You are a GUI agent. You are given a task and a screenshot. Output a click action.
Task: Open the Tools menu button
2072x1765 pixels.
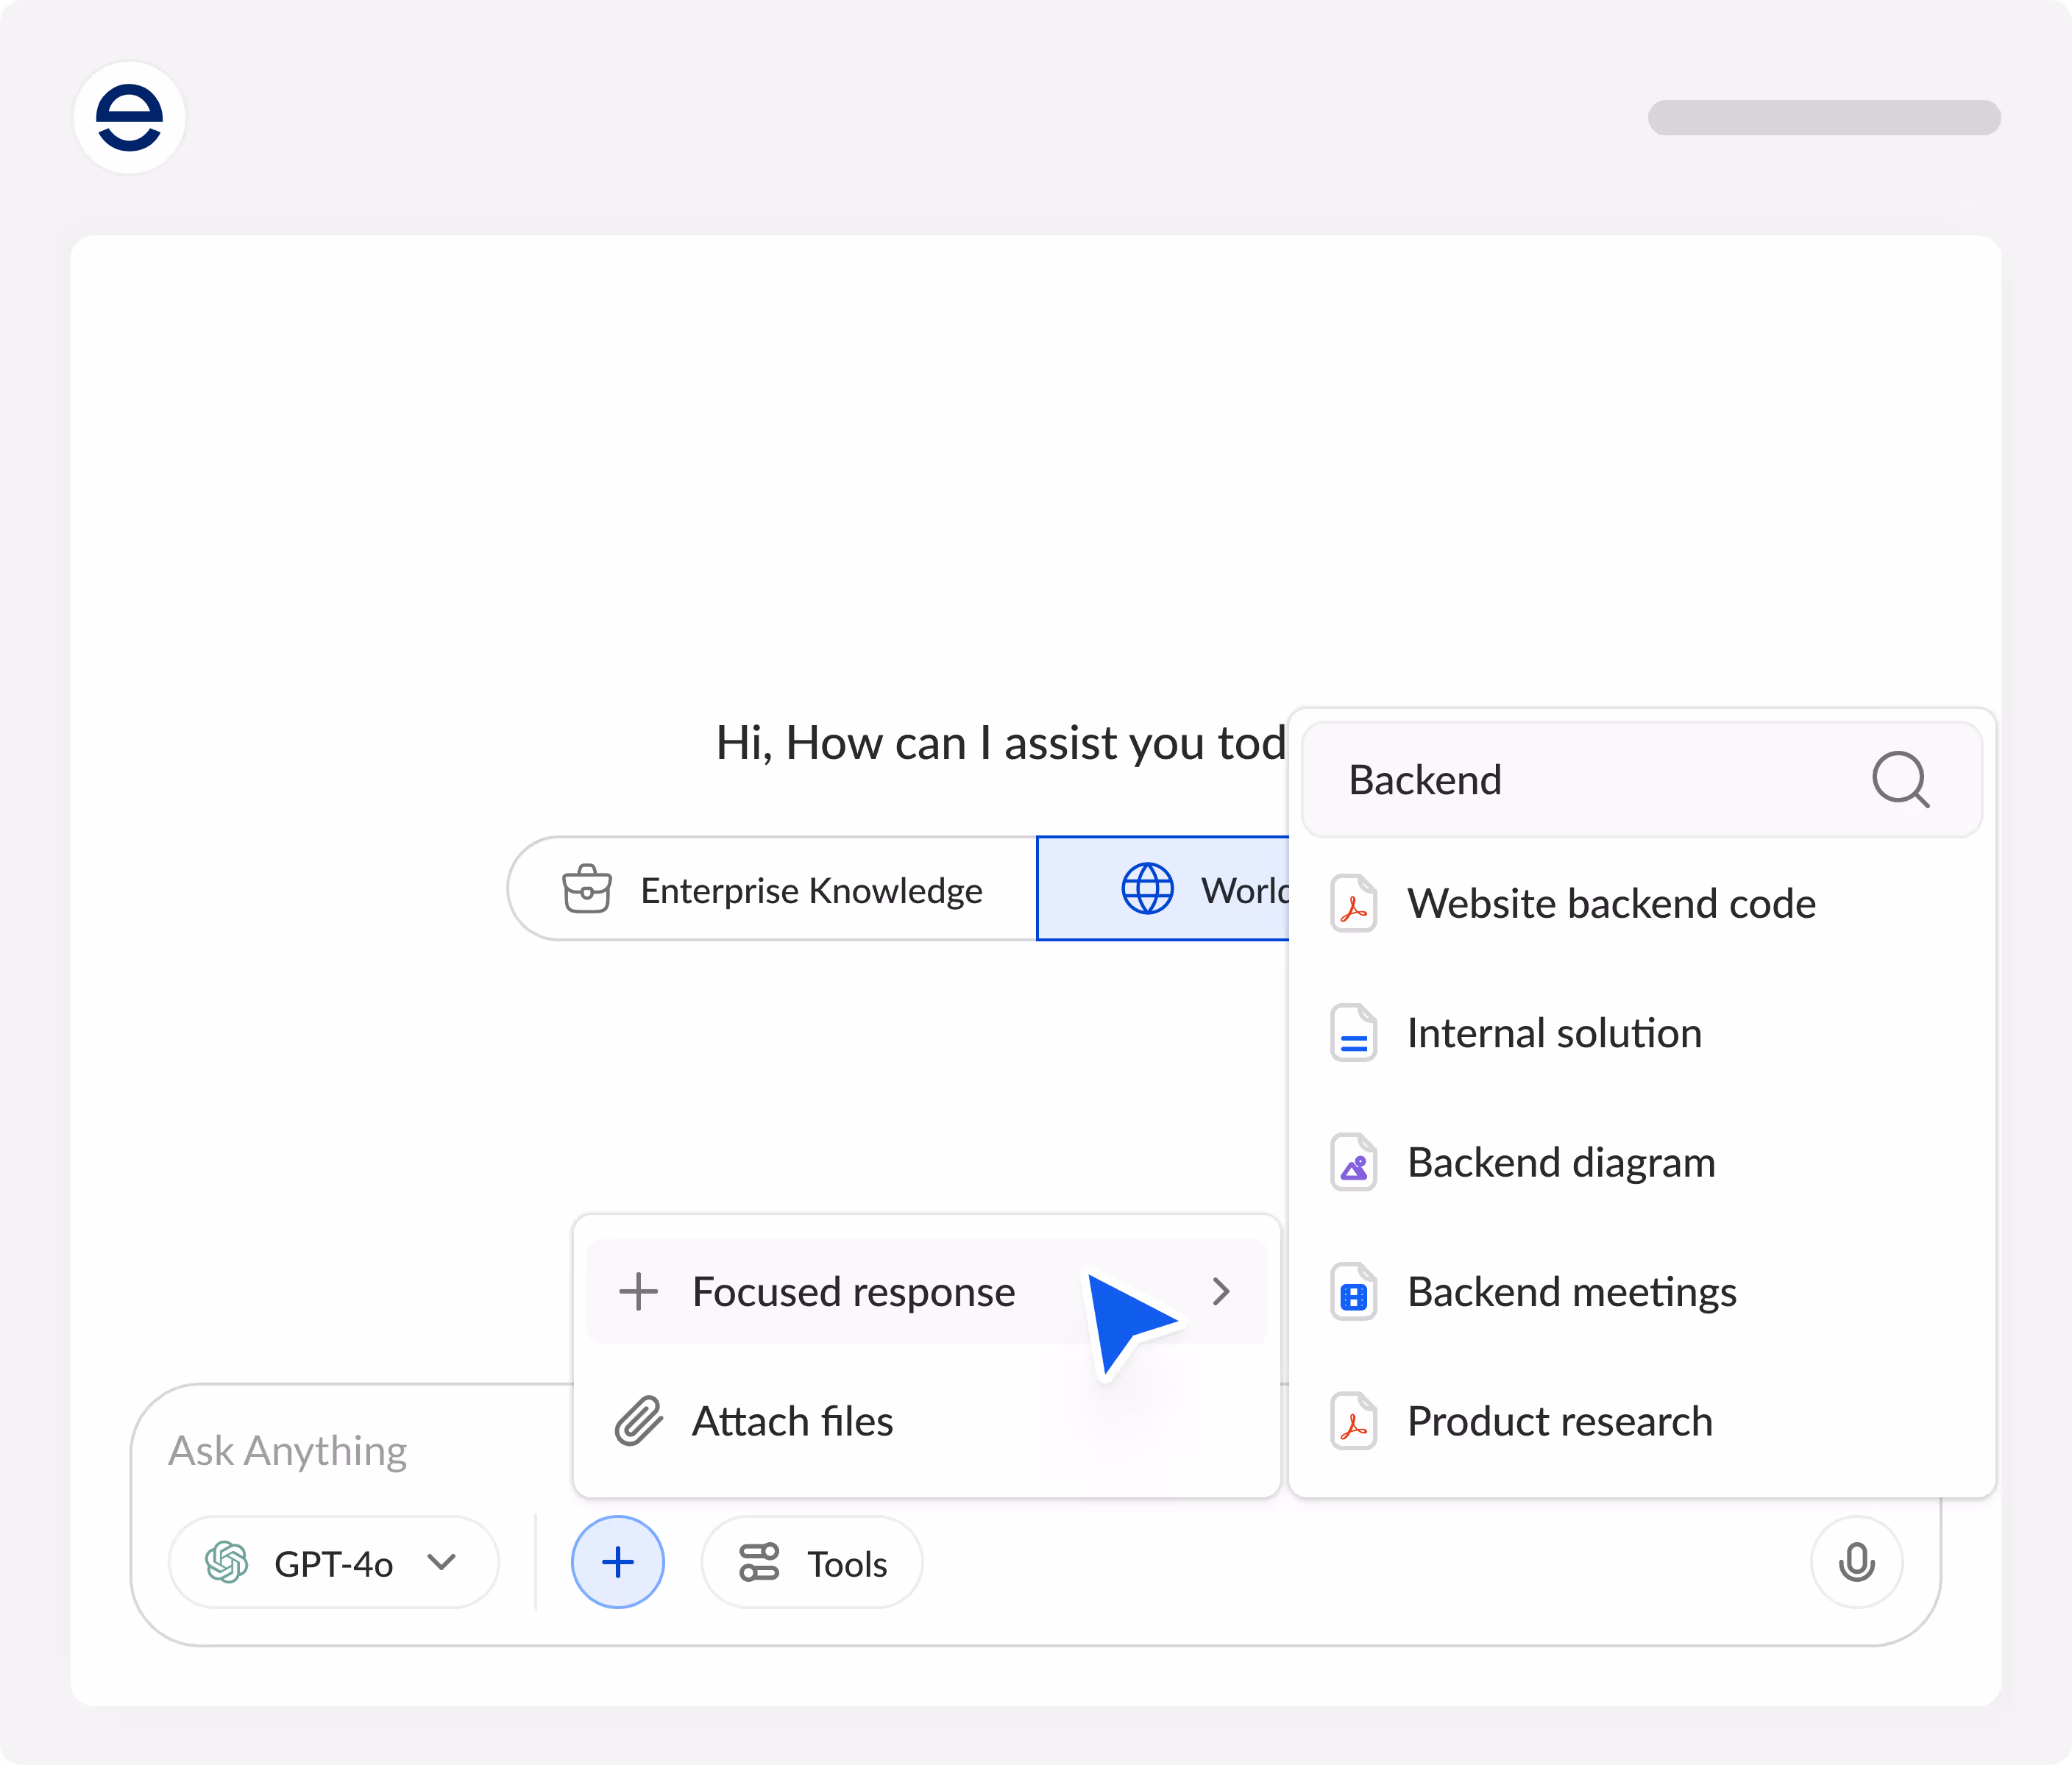[812, 1563]
